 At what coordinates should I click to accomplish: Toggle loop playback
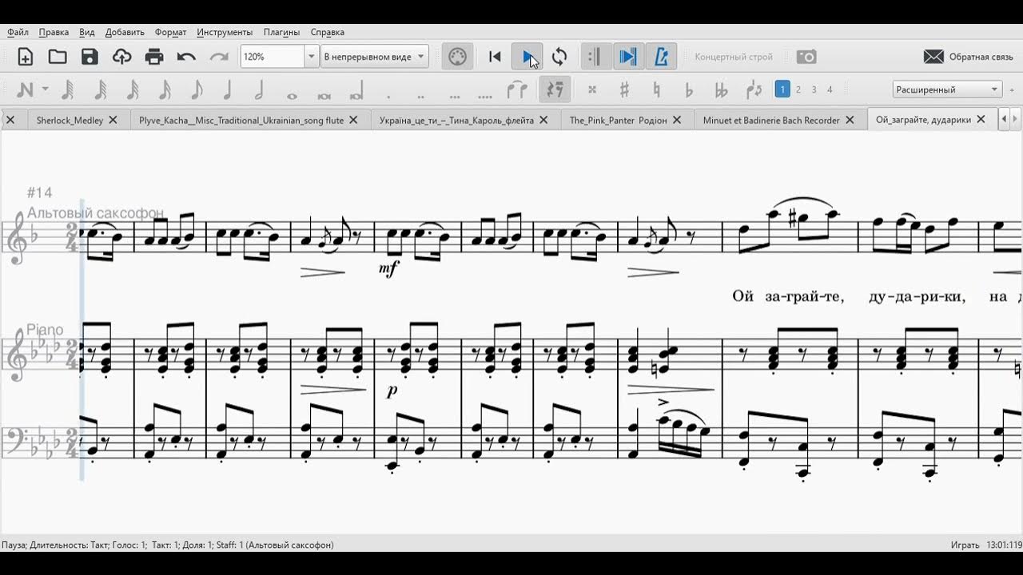click(559, 57)
